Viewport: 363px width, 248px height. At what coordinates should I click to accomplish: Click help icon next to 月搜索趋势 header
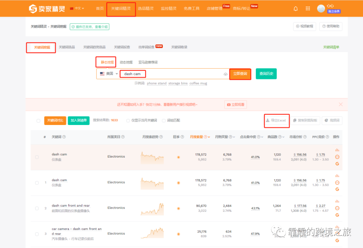(161, 137)
